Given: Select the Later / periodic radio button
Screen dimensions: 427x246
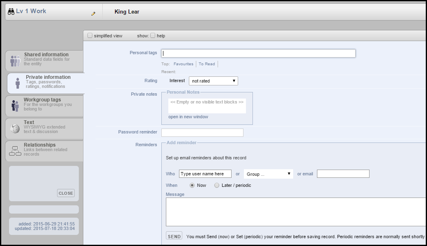Looking at the screenshot, I should coord(216,185).
